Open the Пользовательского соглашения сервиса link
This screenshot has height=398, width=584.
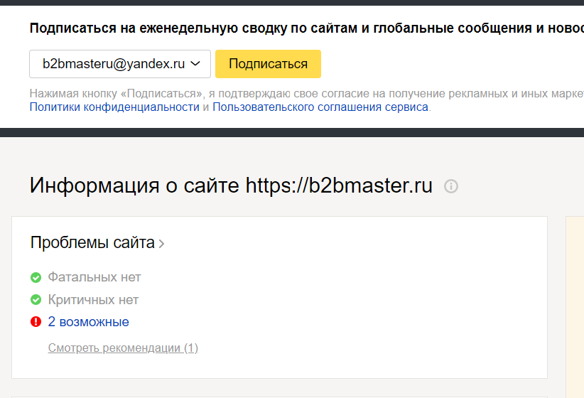pyautogui.click(x=320, y=107)
